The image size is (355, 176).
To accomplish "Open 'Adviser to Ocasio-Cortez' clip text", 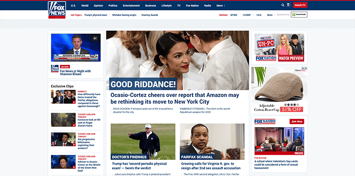I will pyautogui.click(x=88, y=166).
